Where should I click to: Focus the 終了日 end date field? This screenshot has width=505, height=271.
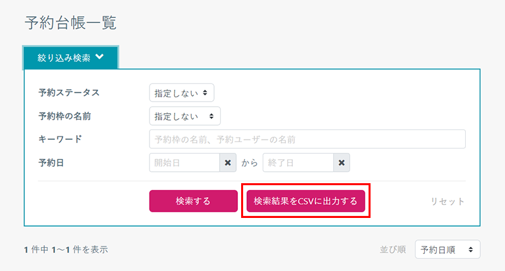pos(298,163)
